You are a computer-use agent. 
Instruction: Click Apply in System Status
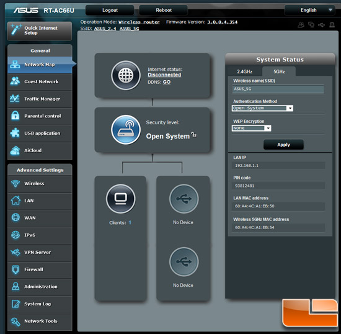pos(283,145)
